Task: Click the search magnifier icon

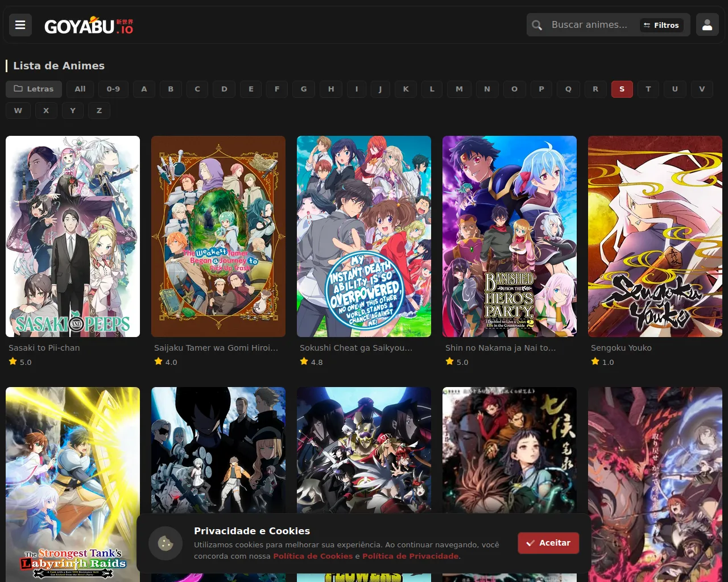Action: (x=537, y=25)
